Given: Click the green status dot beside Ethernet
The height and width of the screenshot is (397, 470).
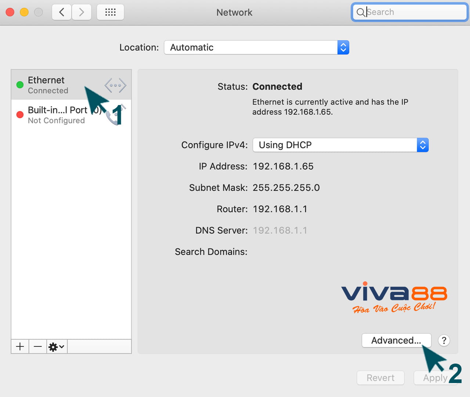Looking at the screenshot, I should pos(20,85).
